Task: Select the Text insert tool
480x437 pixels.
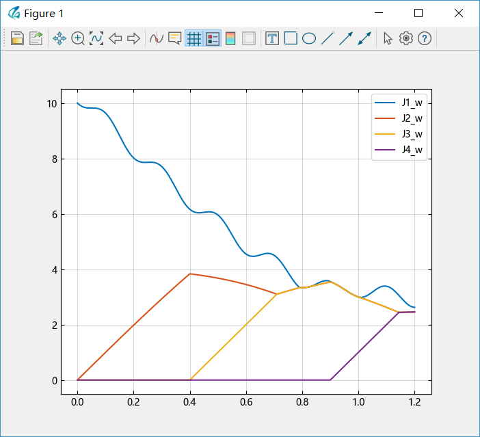Action: point(272,38)
